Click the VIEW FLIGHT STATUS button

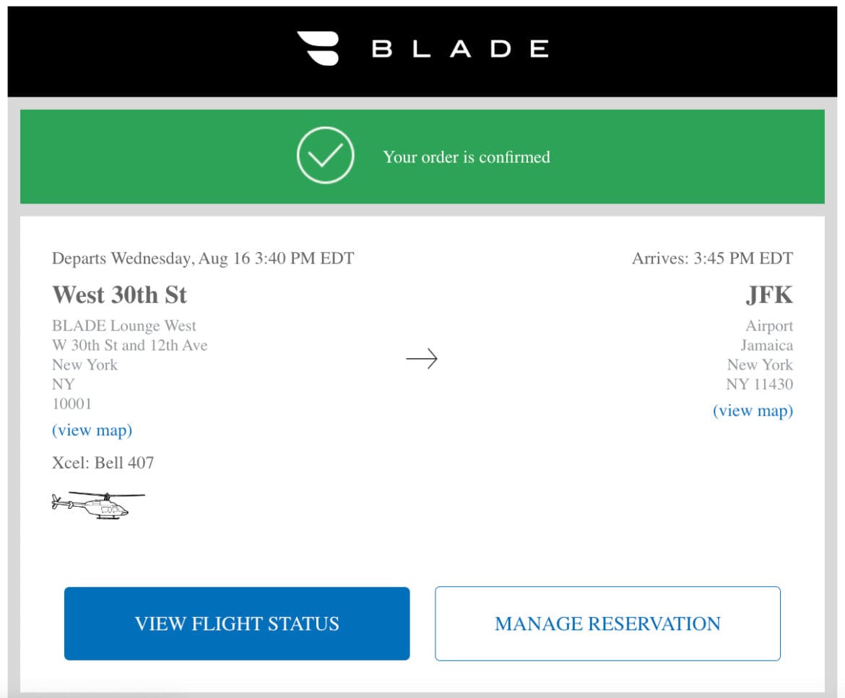[x=236, y=623]
